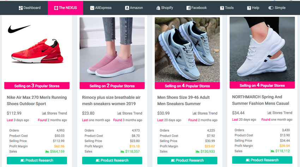Click the Amazon logo icon in navbar

(127, 8)
